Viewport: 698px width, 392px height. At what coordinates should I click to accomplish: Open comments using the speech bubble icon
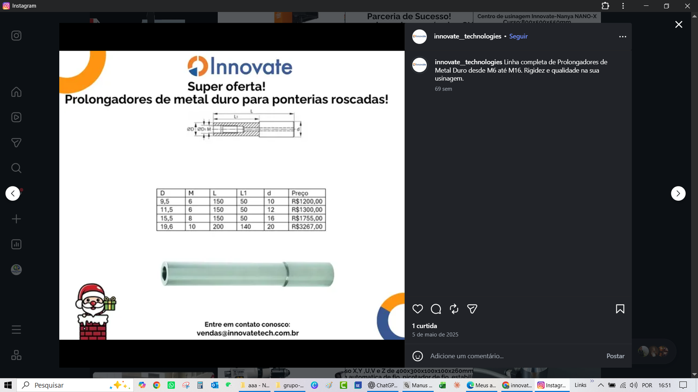(x=436, y=309)
